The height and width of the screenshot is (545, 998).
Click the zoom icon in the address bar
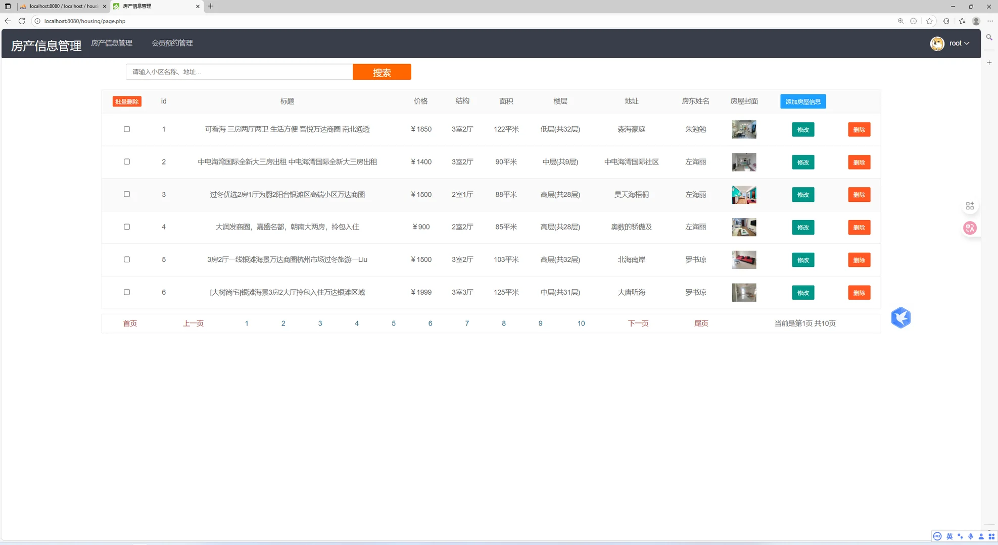(901, 21)
